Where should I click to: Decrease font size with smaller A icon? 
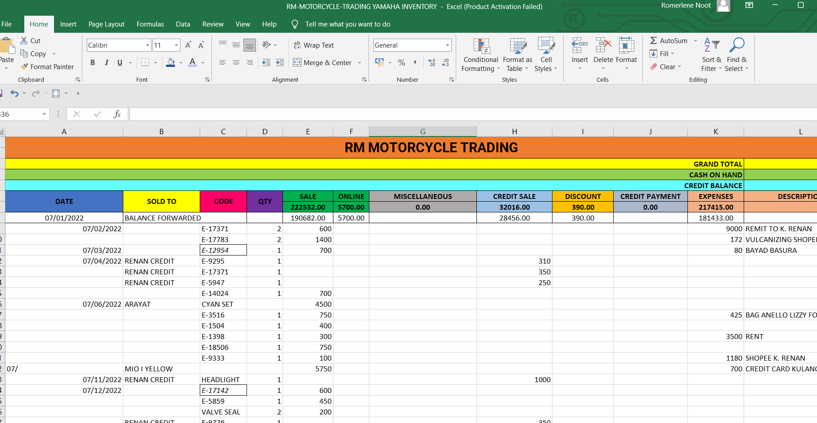pyautogui.click(x=201, y=45)
